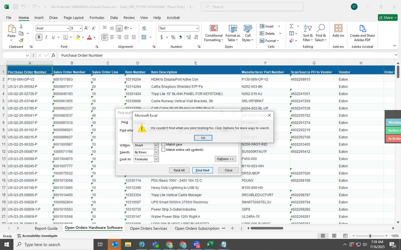The image size is (401, 250).
Task: Click the Align Left icon
Action: [x=105, y=37]
